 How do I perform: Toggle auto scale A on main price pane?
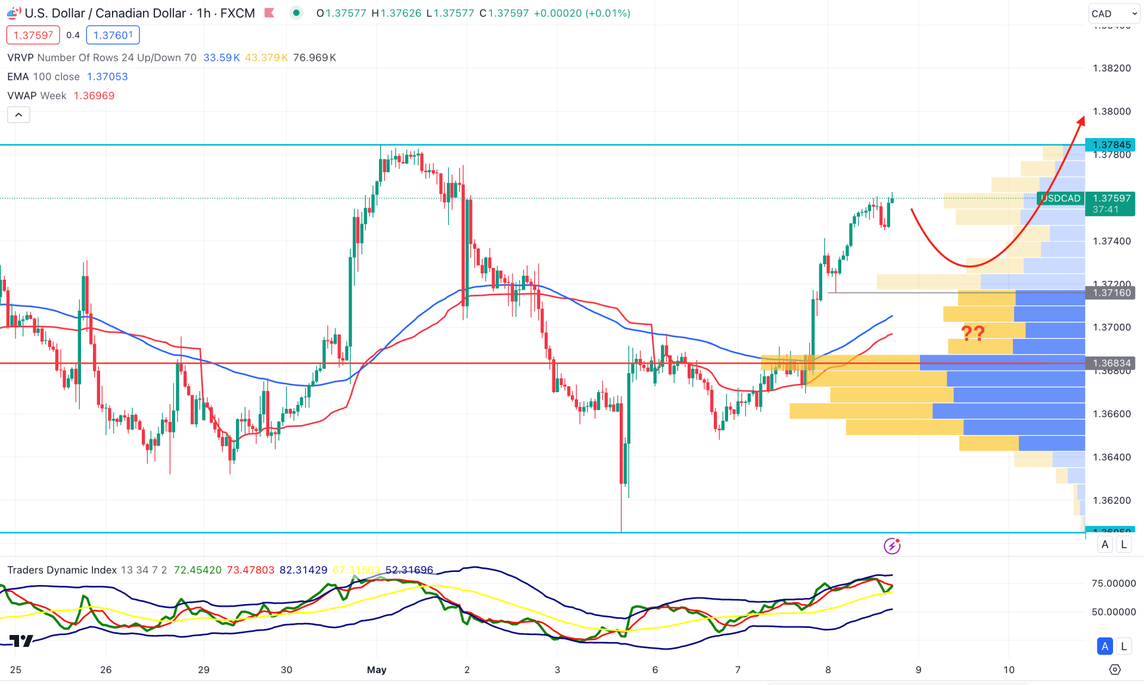1105,545
